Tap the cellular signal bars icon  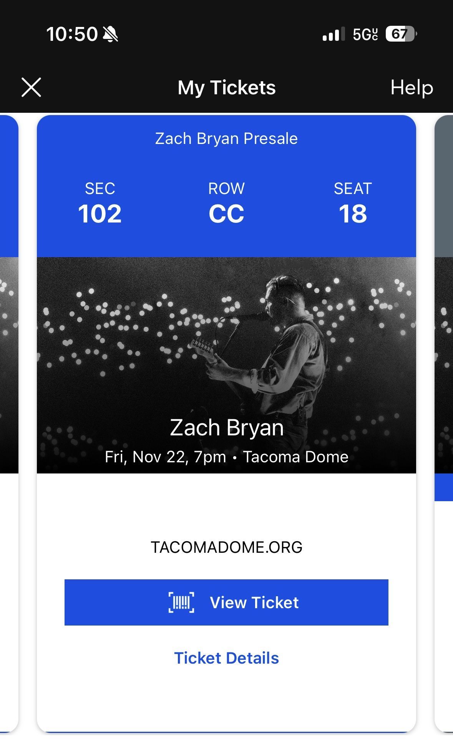tap(333, 35)
